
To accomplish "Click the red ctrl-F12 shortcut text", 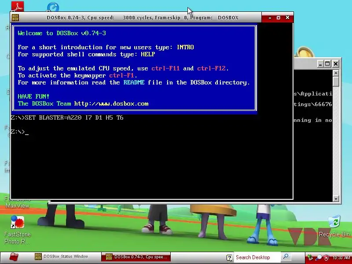I will click(212, 68).
